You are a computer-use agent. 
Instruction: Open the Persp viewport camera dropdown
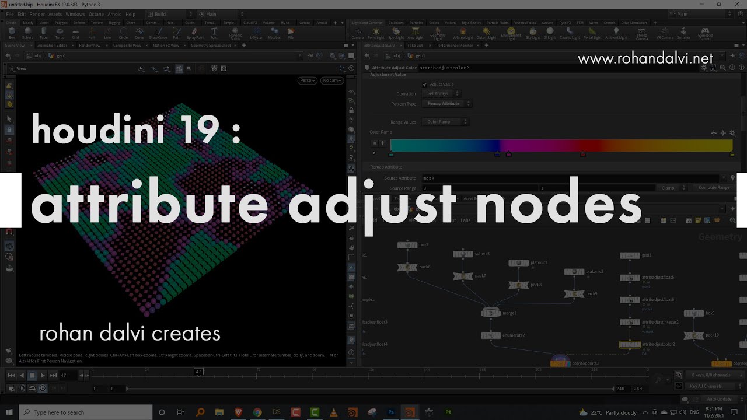307,80
